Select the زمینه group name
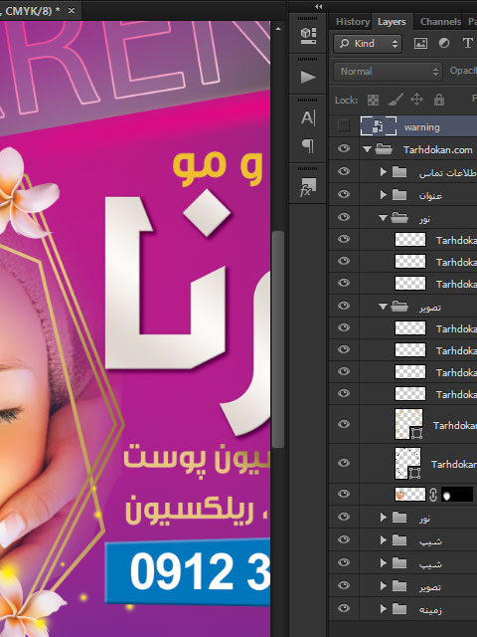Screen dimensions: 477x637 point(430,609)
